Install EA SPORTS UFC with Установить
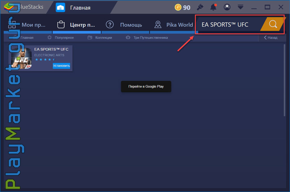Image resolution: width=290 pixels, height=192 pixels. click(61, 66)
